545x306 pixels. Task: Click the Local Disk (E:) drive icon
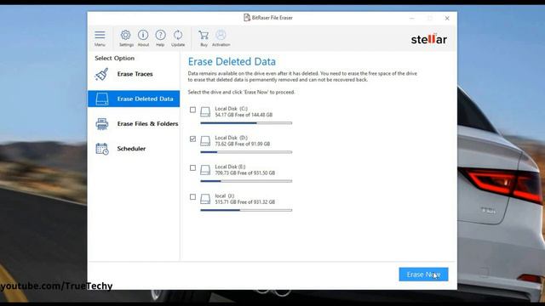pos(205,170)
